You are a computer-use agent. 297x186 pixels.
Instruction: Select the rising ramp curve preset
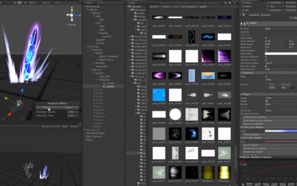tap(258, 185)
